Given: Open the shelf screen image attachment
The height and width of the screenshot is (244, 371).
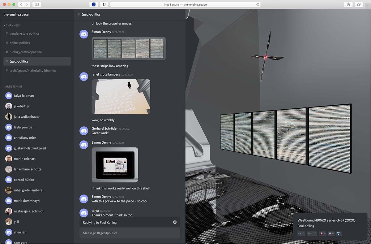Looking at the screenshot, I should pyautogui.click(x=115, y=165).
